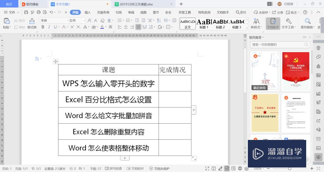324x172 pixels.
Task: Set paragraph to center alignment
Action: click(x=126, y=27)
